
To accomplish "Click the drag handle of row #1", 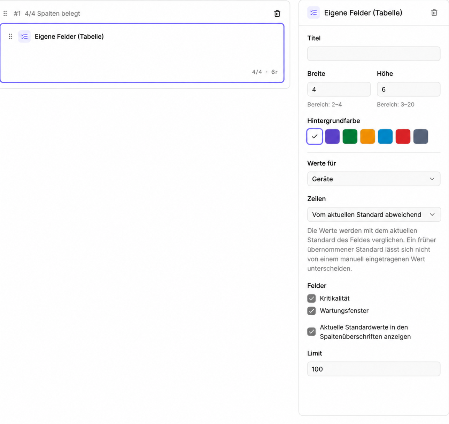I will tap(5, 14).
